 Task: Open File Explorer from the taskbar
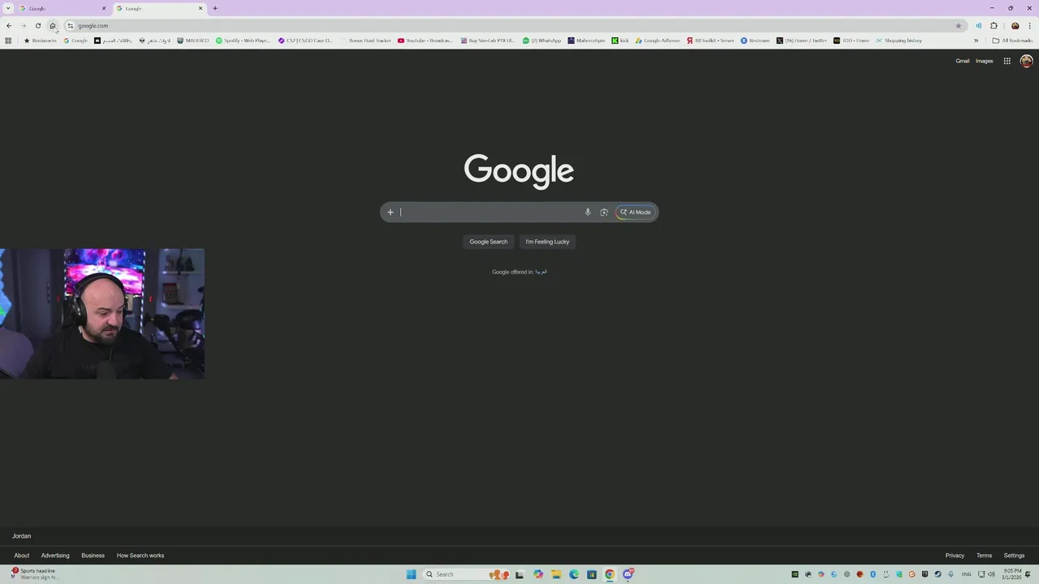pos(556,574)
